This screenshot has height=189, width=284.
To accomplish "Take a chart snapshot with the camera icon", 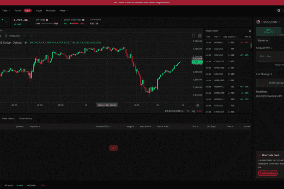I will click(200, 36).
